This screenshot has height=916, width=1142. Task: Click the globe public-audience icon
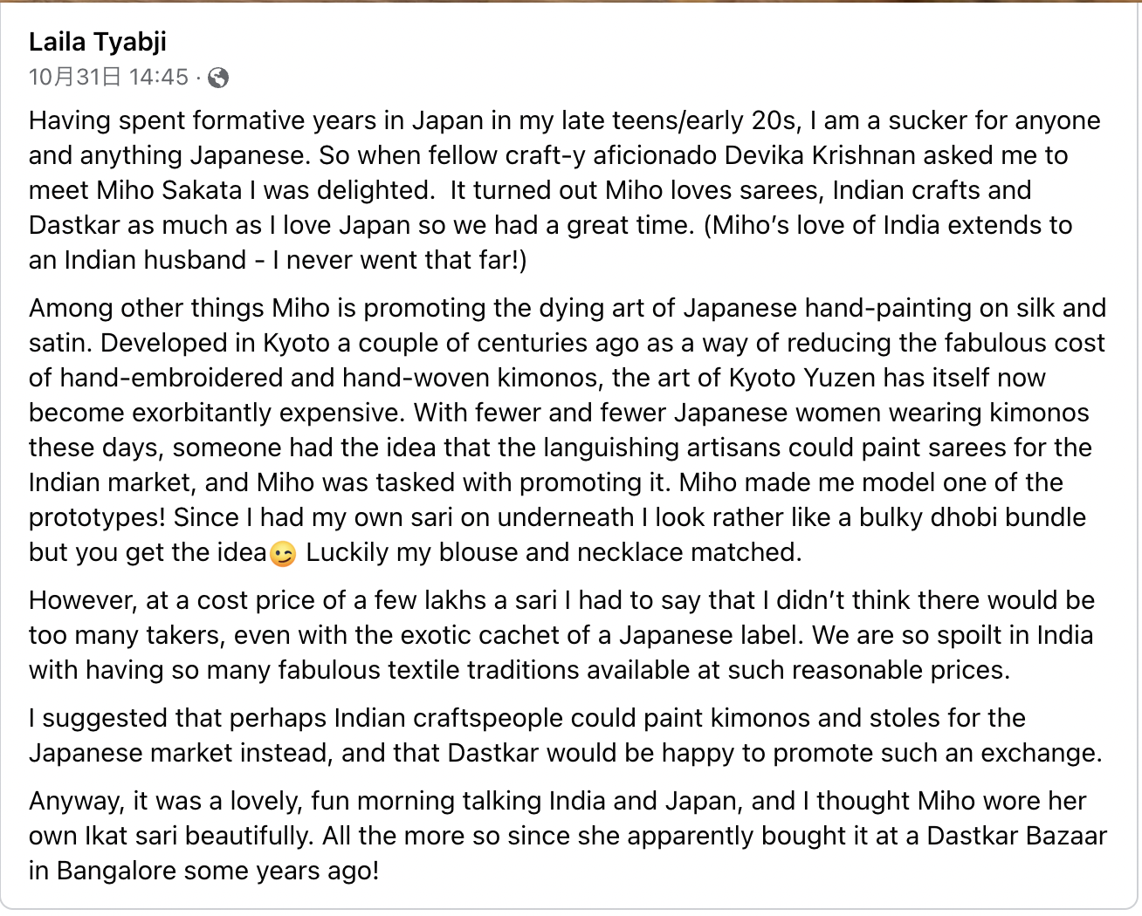[218, 79]
